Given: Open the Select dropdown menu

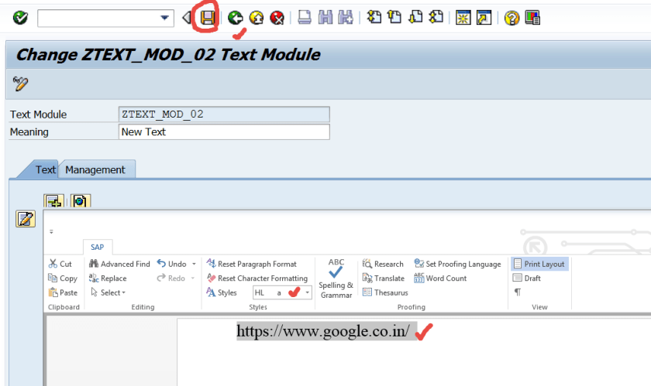Looking at the screenshot, I should pyautogui.click(x=108, y=292).
